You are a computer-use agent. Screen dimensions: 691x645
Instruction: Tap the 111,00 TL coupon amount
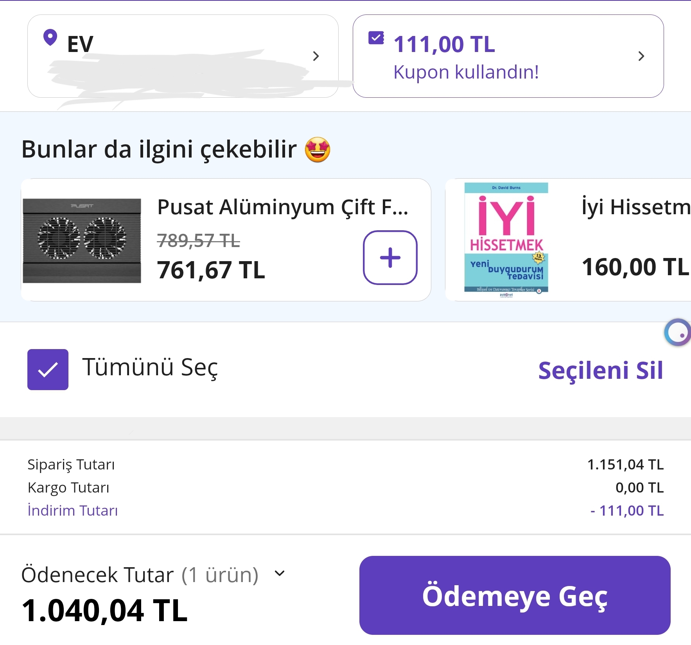click(x=444, y=44)
